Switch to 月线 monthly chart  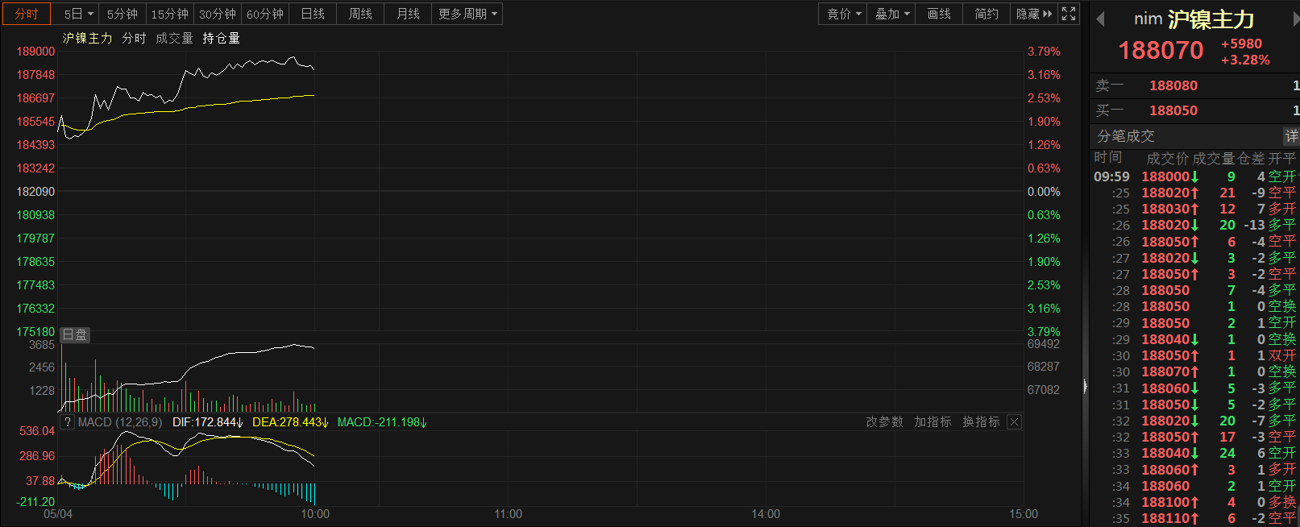point(408,14)
